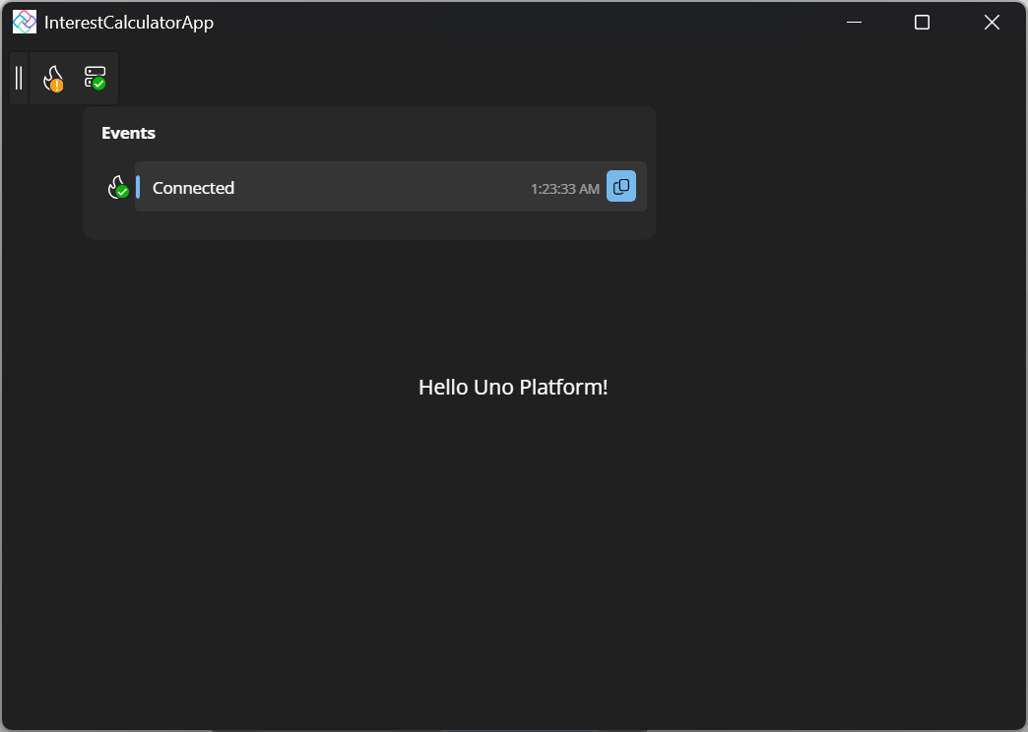Copy the Connected event details

[621, 187]
